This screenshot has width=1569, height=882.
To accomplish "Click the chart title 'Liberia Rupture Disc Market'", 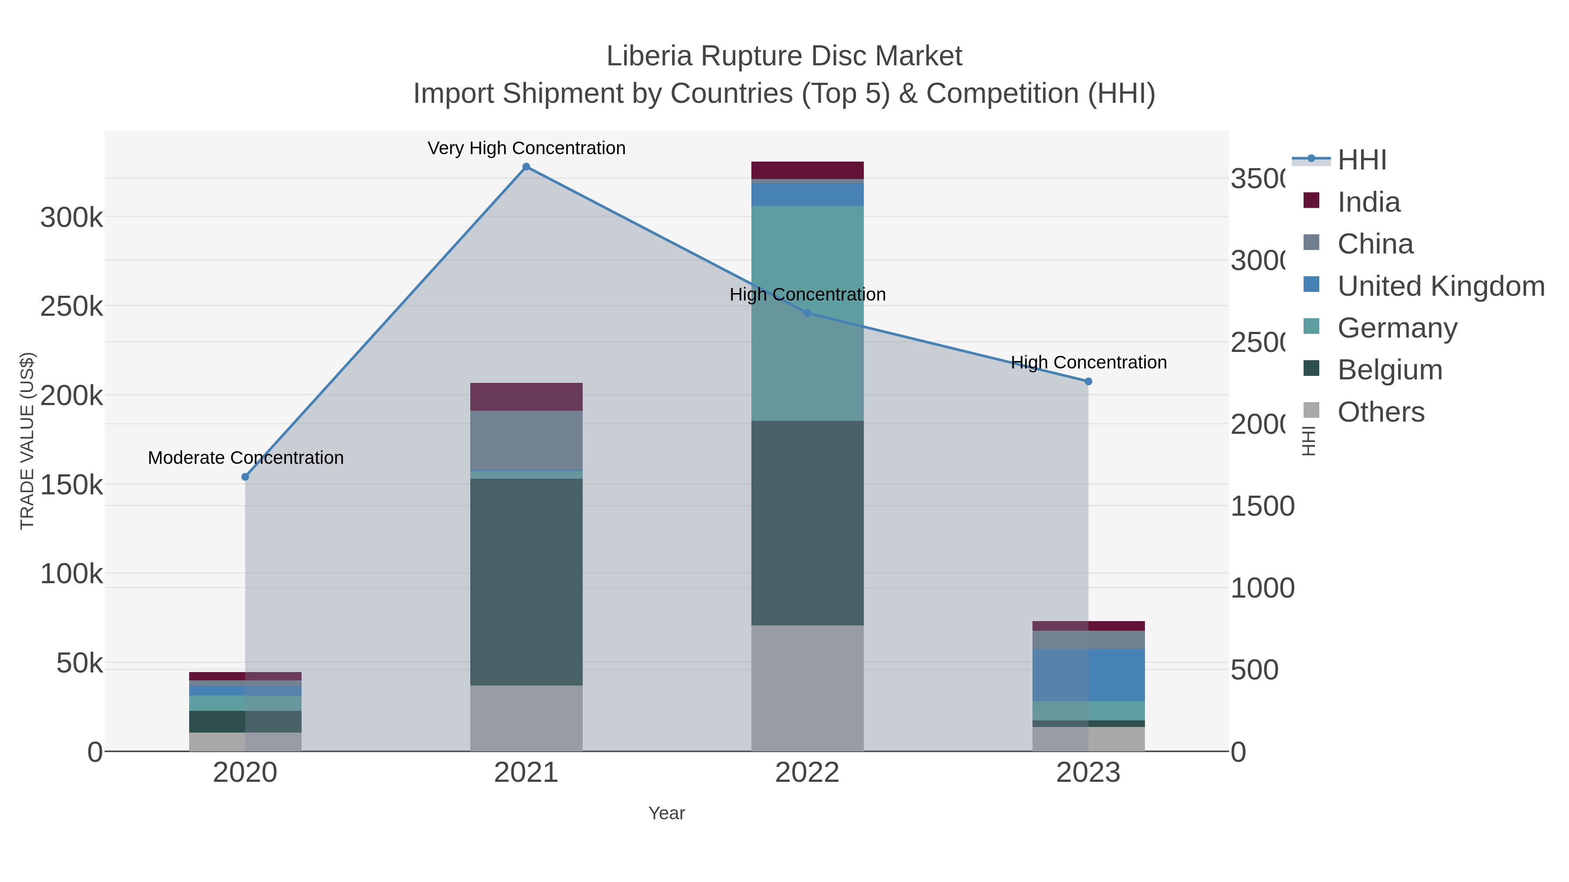I will point(784,56).
